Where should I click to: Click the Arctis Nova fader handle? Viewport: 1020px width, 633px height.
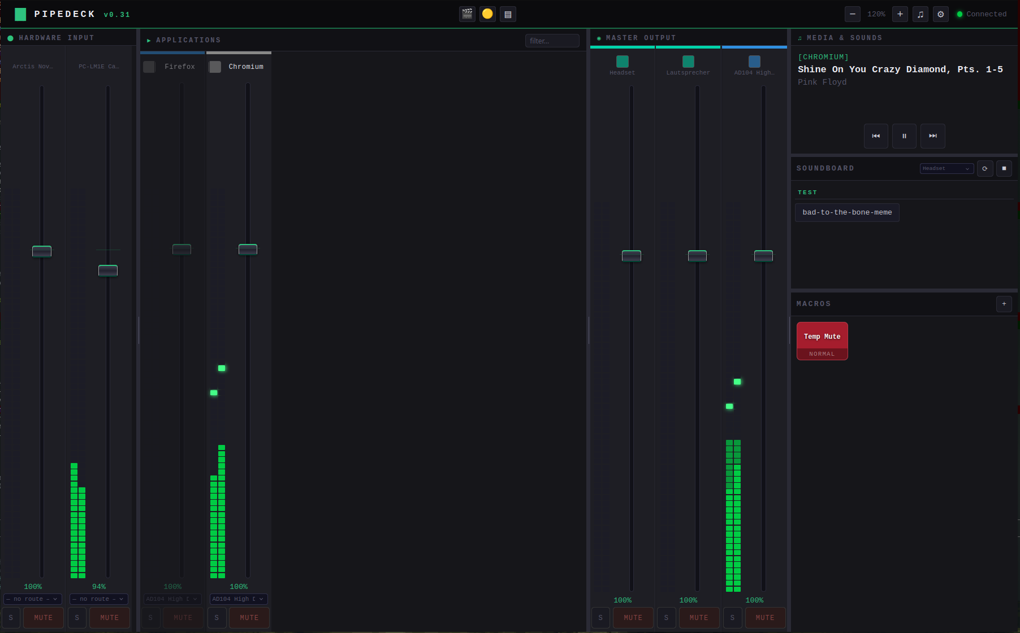tap(42, 251)
